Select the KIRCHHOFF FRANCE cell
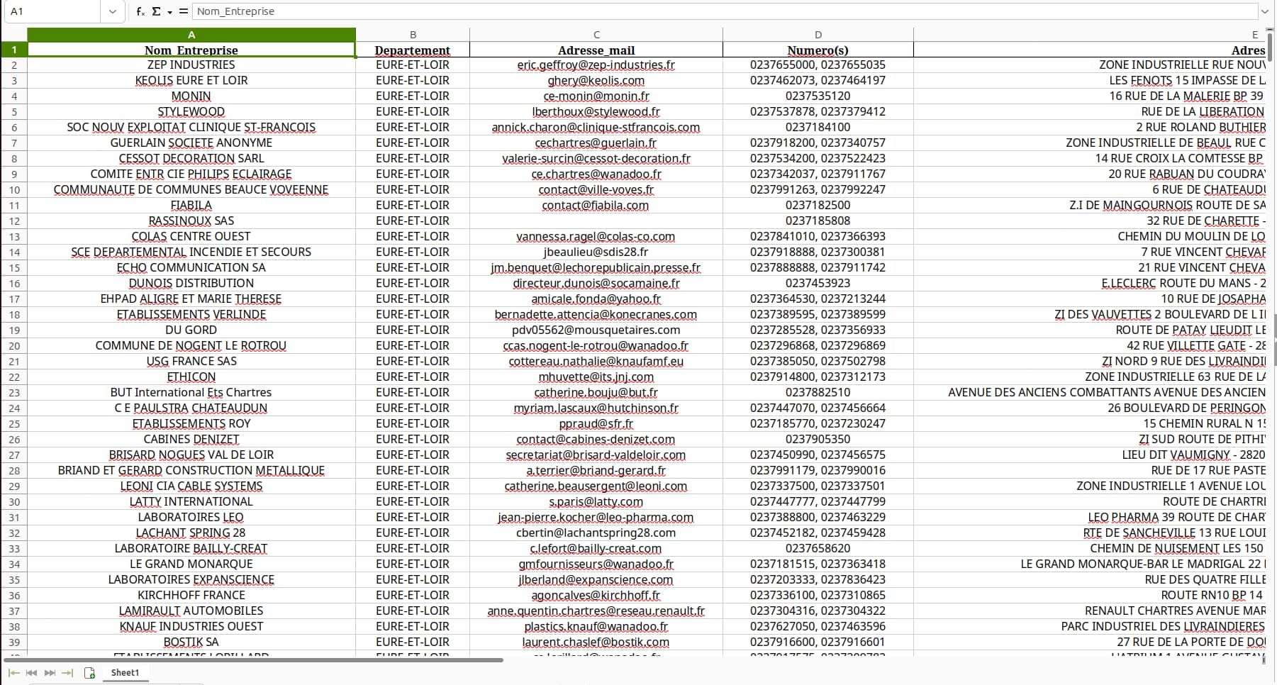Screen dimensions: 1277x685 click(x=191, y=596)
